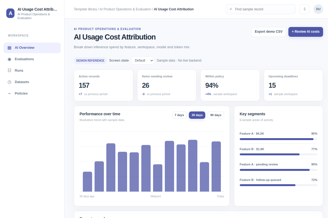The width and height of the screenshot is (328, 218).
Task: Click Feature B follow-up queued progress bar
Action: [279, 185]
